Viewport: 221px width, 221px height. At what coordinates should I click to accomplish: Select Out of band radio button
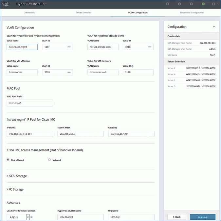[x=8, y=160]
